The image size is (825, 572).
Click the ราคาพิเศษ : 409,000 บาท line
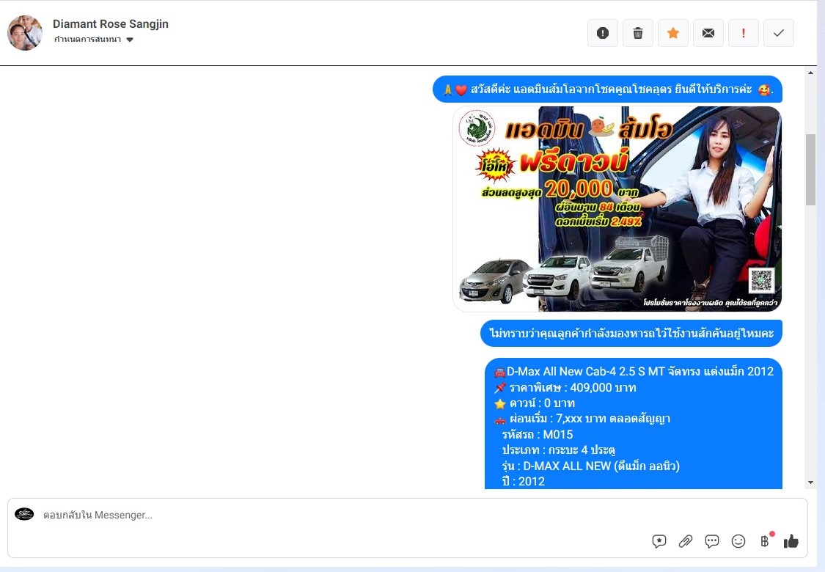tap(565, 388)
